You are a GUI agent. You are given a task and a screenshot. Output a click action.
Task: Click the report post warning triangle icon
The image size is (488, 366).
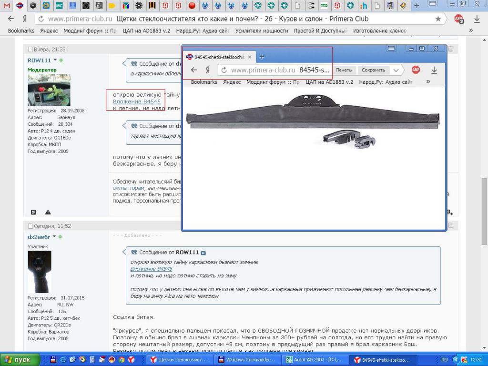click(x=48, y=212)
